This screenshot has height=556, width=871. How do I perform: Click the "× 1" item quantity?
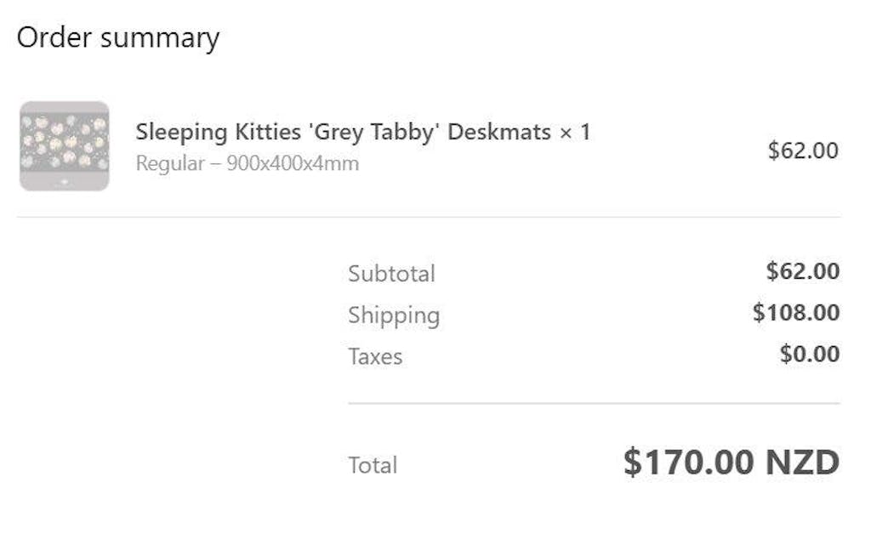pyautogui.click(x=574, y=133)
